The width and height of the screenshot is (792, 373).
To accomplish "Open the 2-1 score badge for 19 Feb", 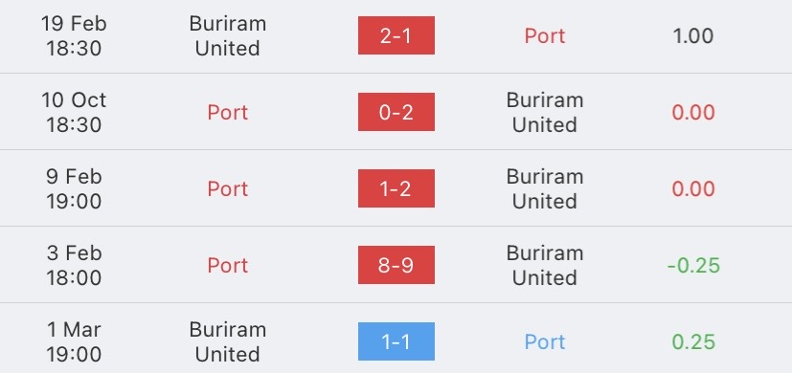I will click(x=396, y=35).
